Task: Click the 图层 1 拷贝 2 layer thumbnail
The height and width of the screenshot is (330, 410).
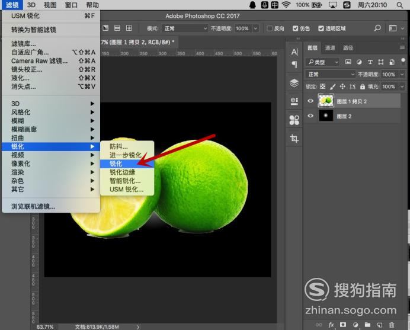Action: pos(326,101)
